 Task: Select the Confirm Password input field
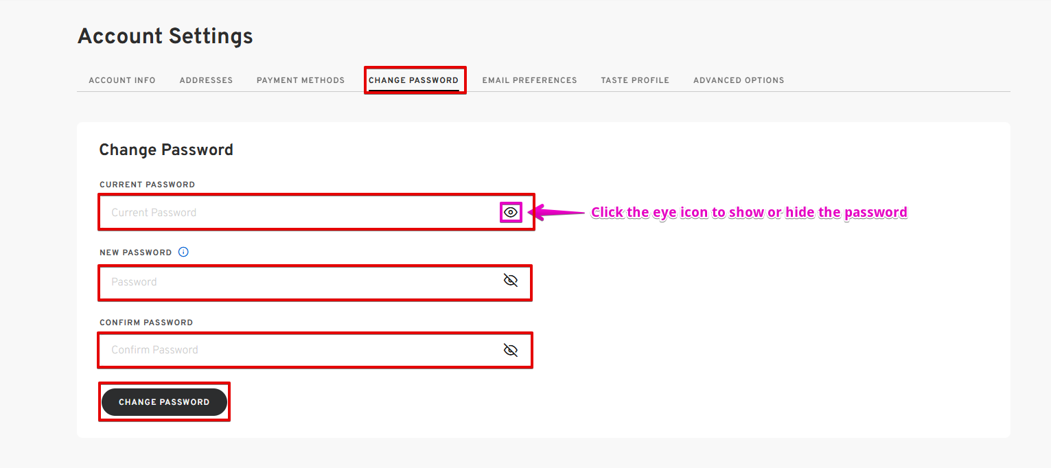[x=295, y=350]
